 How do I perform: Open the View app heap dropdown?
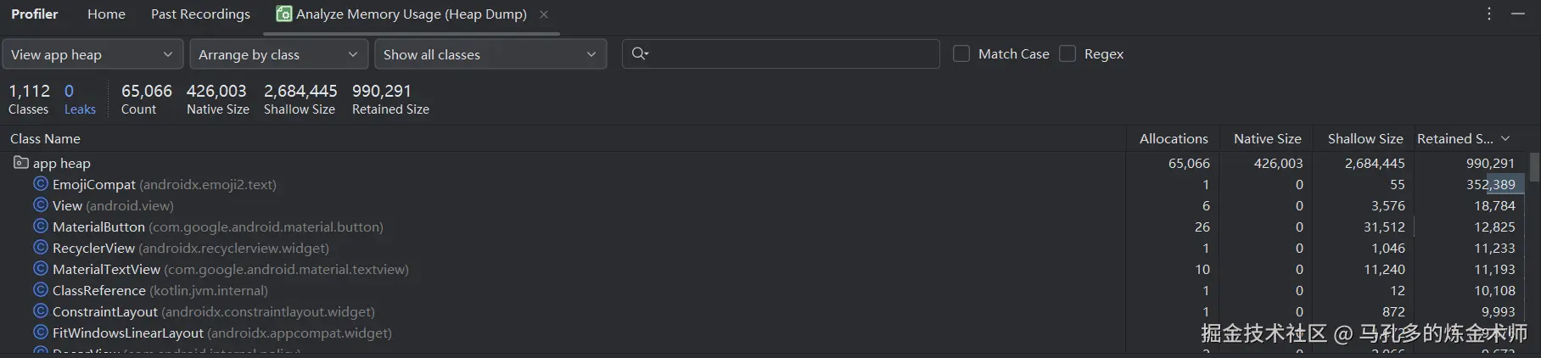click(92, 54)
